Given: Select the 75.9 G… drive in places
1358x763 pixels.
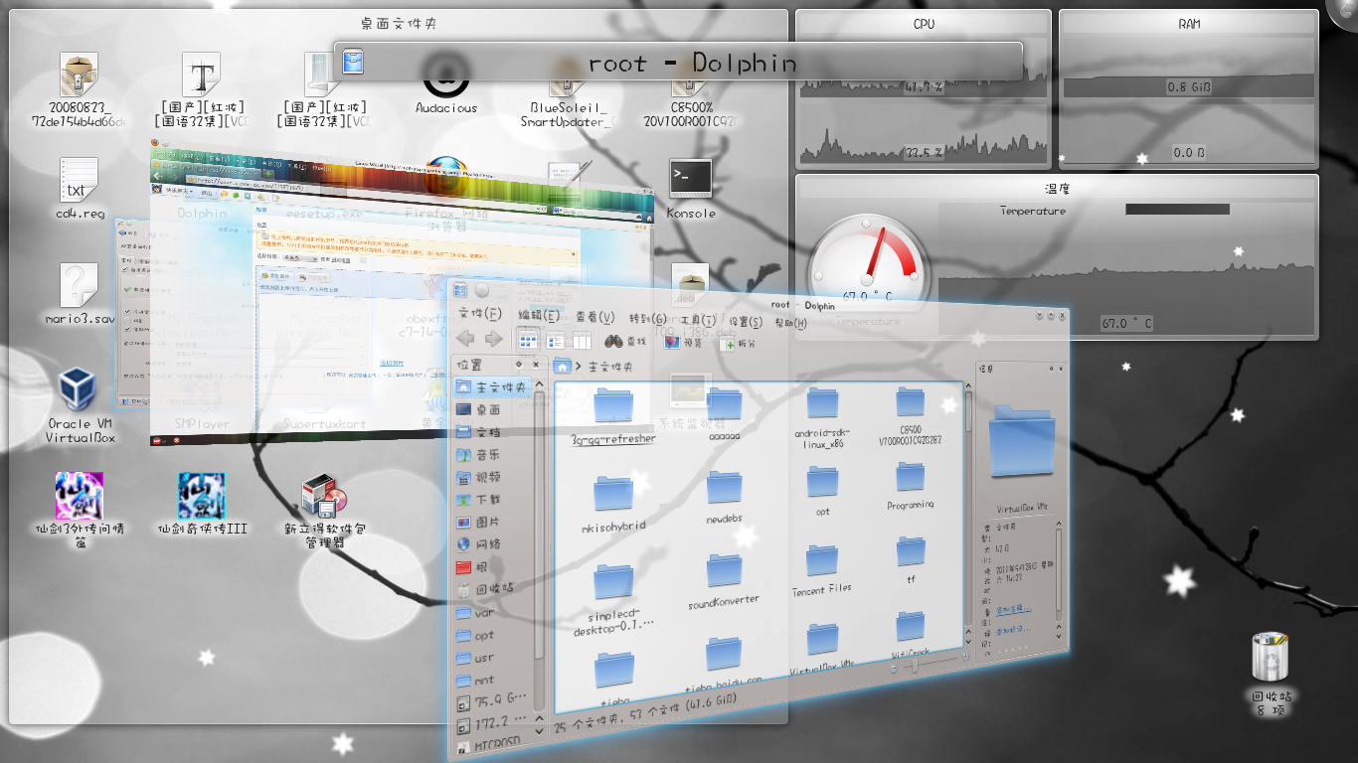Looking at the screenshot, I should click(x=493, y=703).
